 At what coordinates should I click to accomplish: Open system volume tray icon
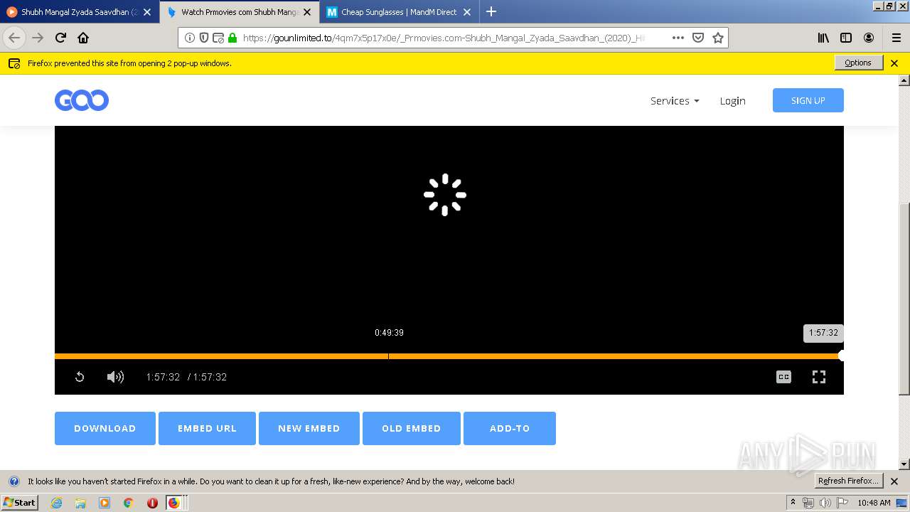click(825, 503)
